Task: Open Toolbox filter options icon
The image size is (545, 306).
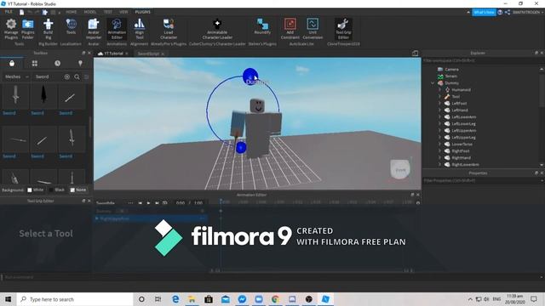Action: 87,76
